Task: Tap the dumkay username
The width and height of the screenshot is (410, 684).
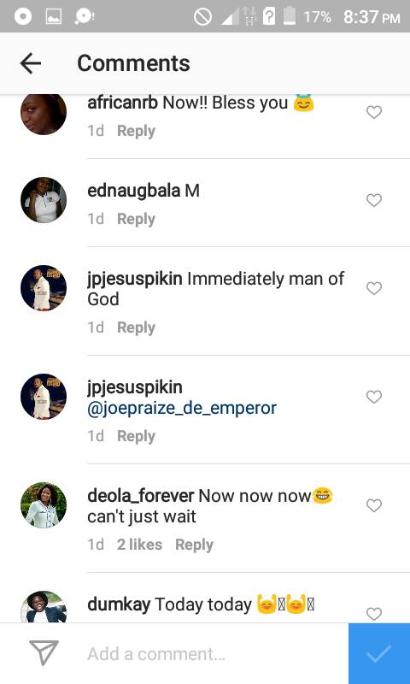Action: 119,604
